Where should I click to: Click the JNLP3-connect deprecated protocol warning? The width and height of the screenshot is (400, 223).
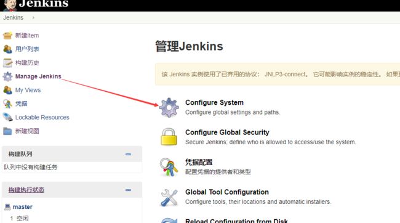(x=278, y=75)
